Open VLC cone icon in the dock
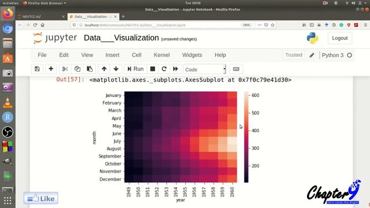The height and width of the screenshot is (208, 370). (x=8, y=103)
